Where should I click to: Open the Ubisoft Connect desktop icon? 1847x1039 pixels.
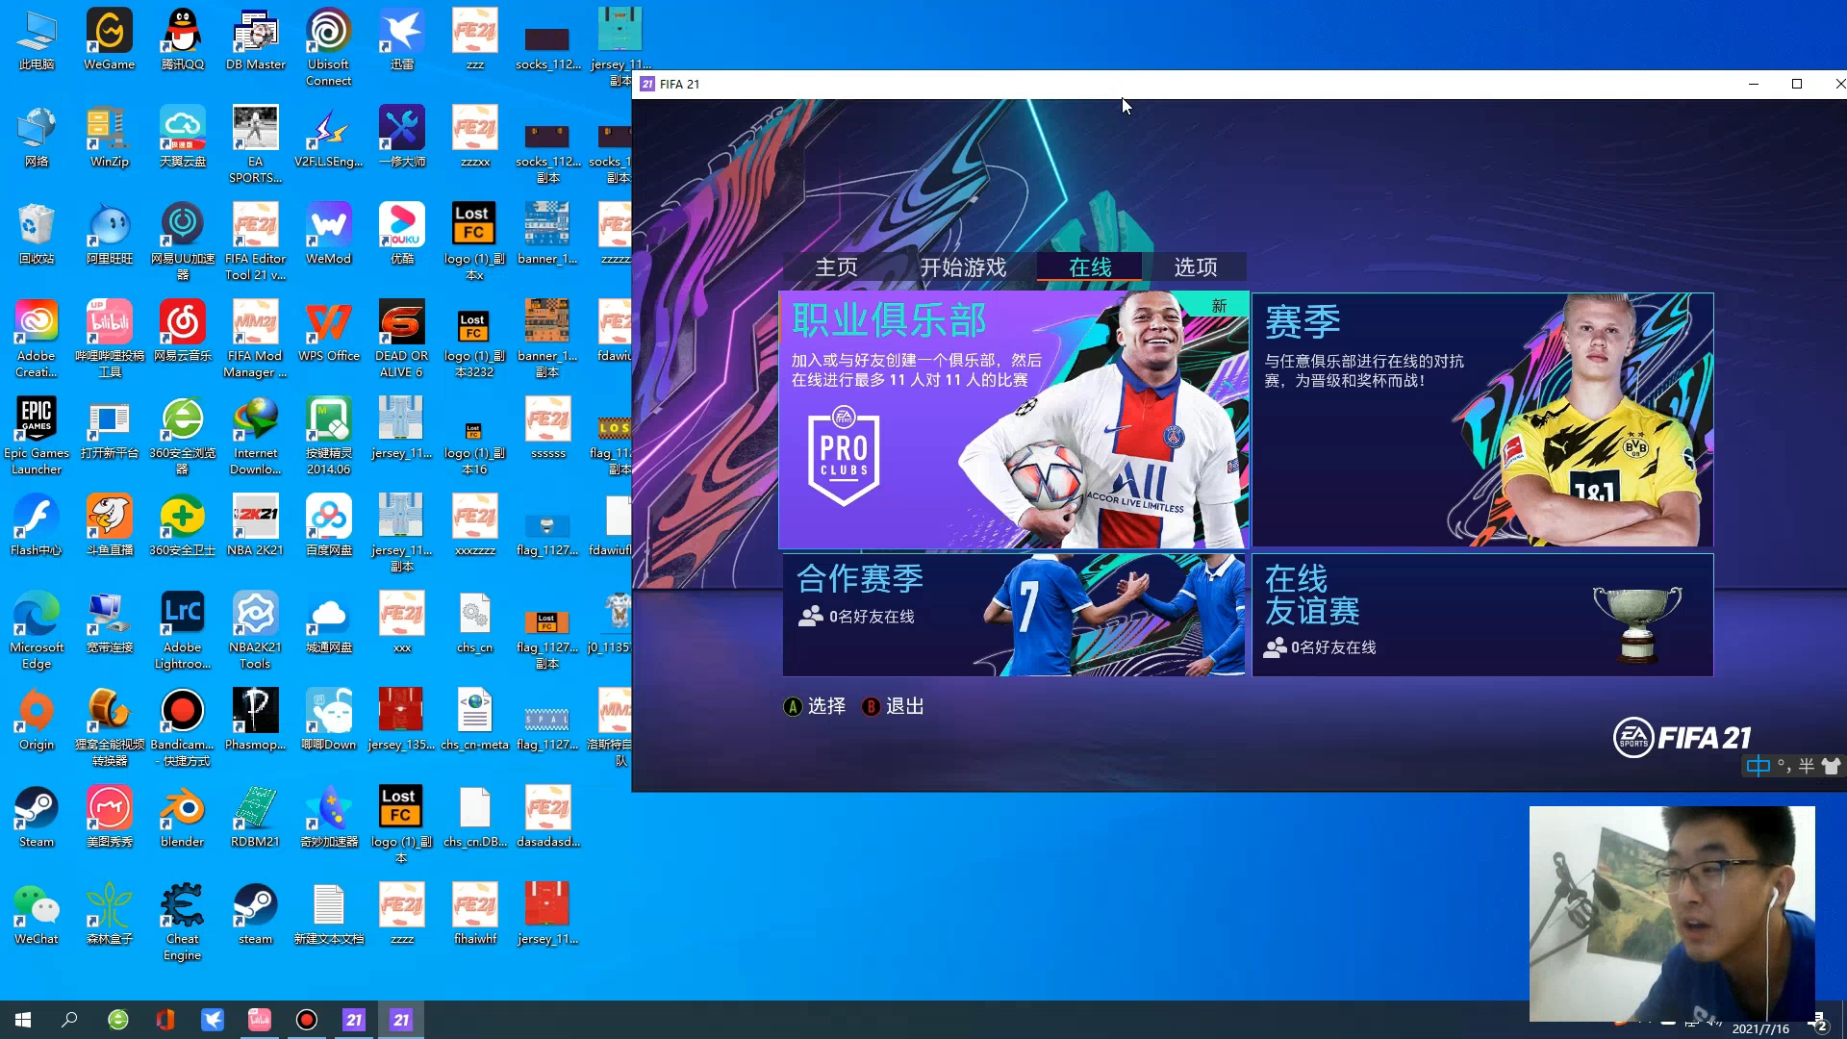pyautogui.click(x=328, y=47)
